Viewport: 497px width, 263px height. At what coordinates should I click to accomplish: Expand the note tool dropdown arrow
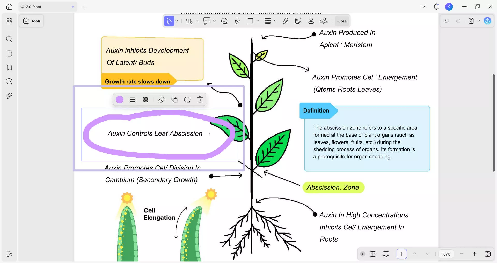pyautogui.click(x=215, y=21)
